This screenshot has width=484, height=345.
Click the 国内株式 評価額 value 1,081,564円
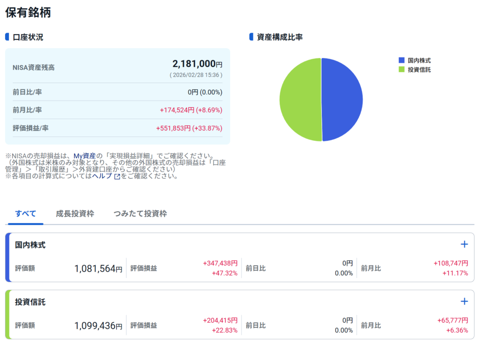pyautogui.click(x=98, y=269)
